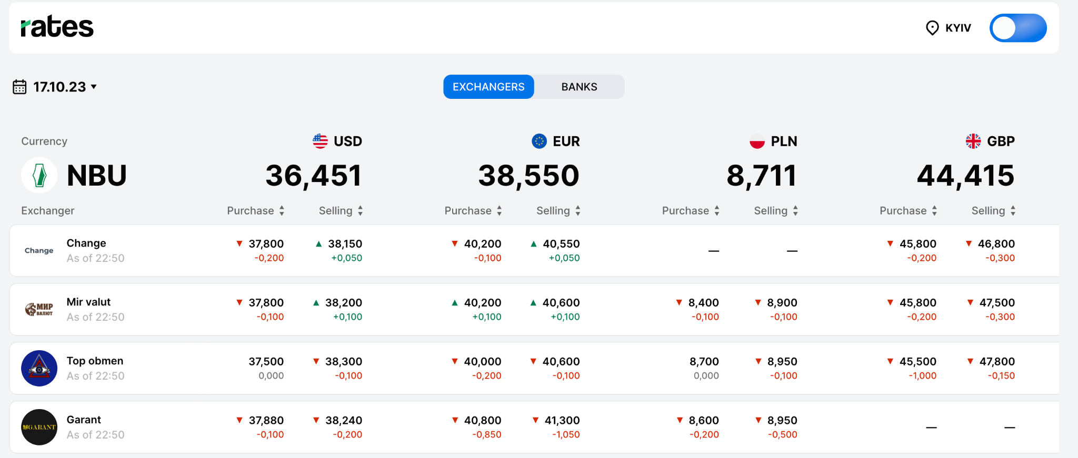This screenshot has height=458, width=1078.
Task: Sort by EUR Purchase
Action: tap(473, 211)
